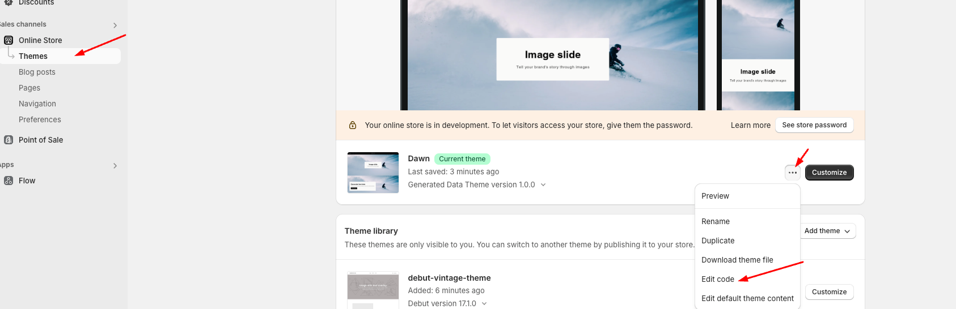Viewport: 956px width, 309px height.
Task: Click the Point of Sale icon
Action: 9,140
